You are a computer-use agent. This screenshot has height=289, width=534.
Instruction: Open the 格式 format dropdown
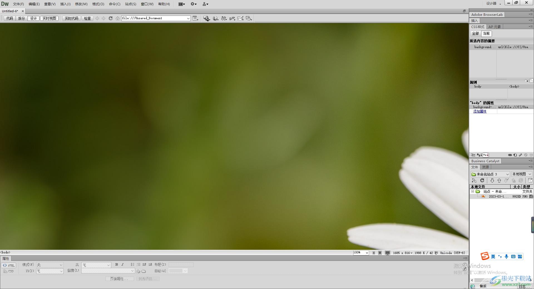click(50, 265)
